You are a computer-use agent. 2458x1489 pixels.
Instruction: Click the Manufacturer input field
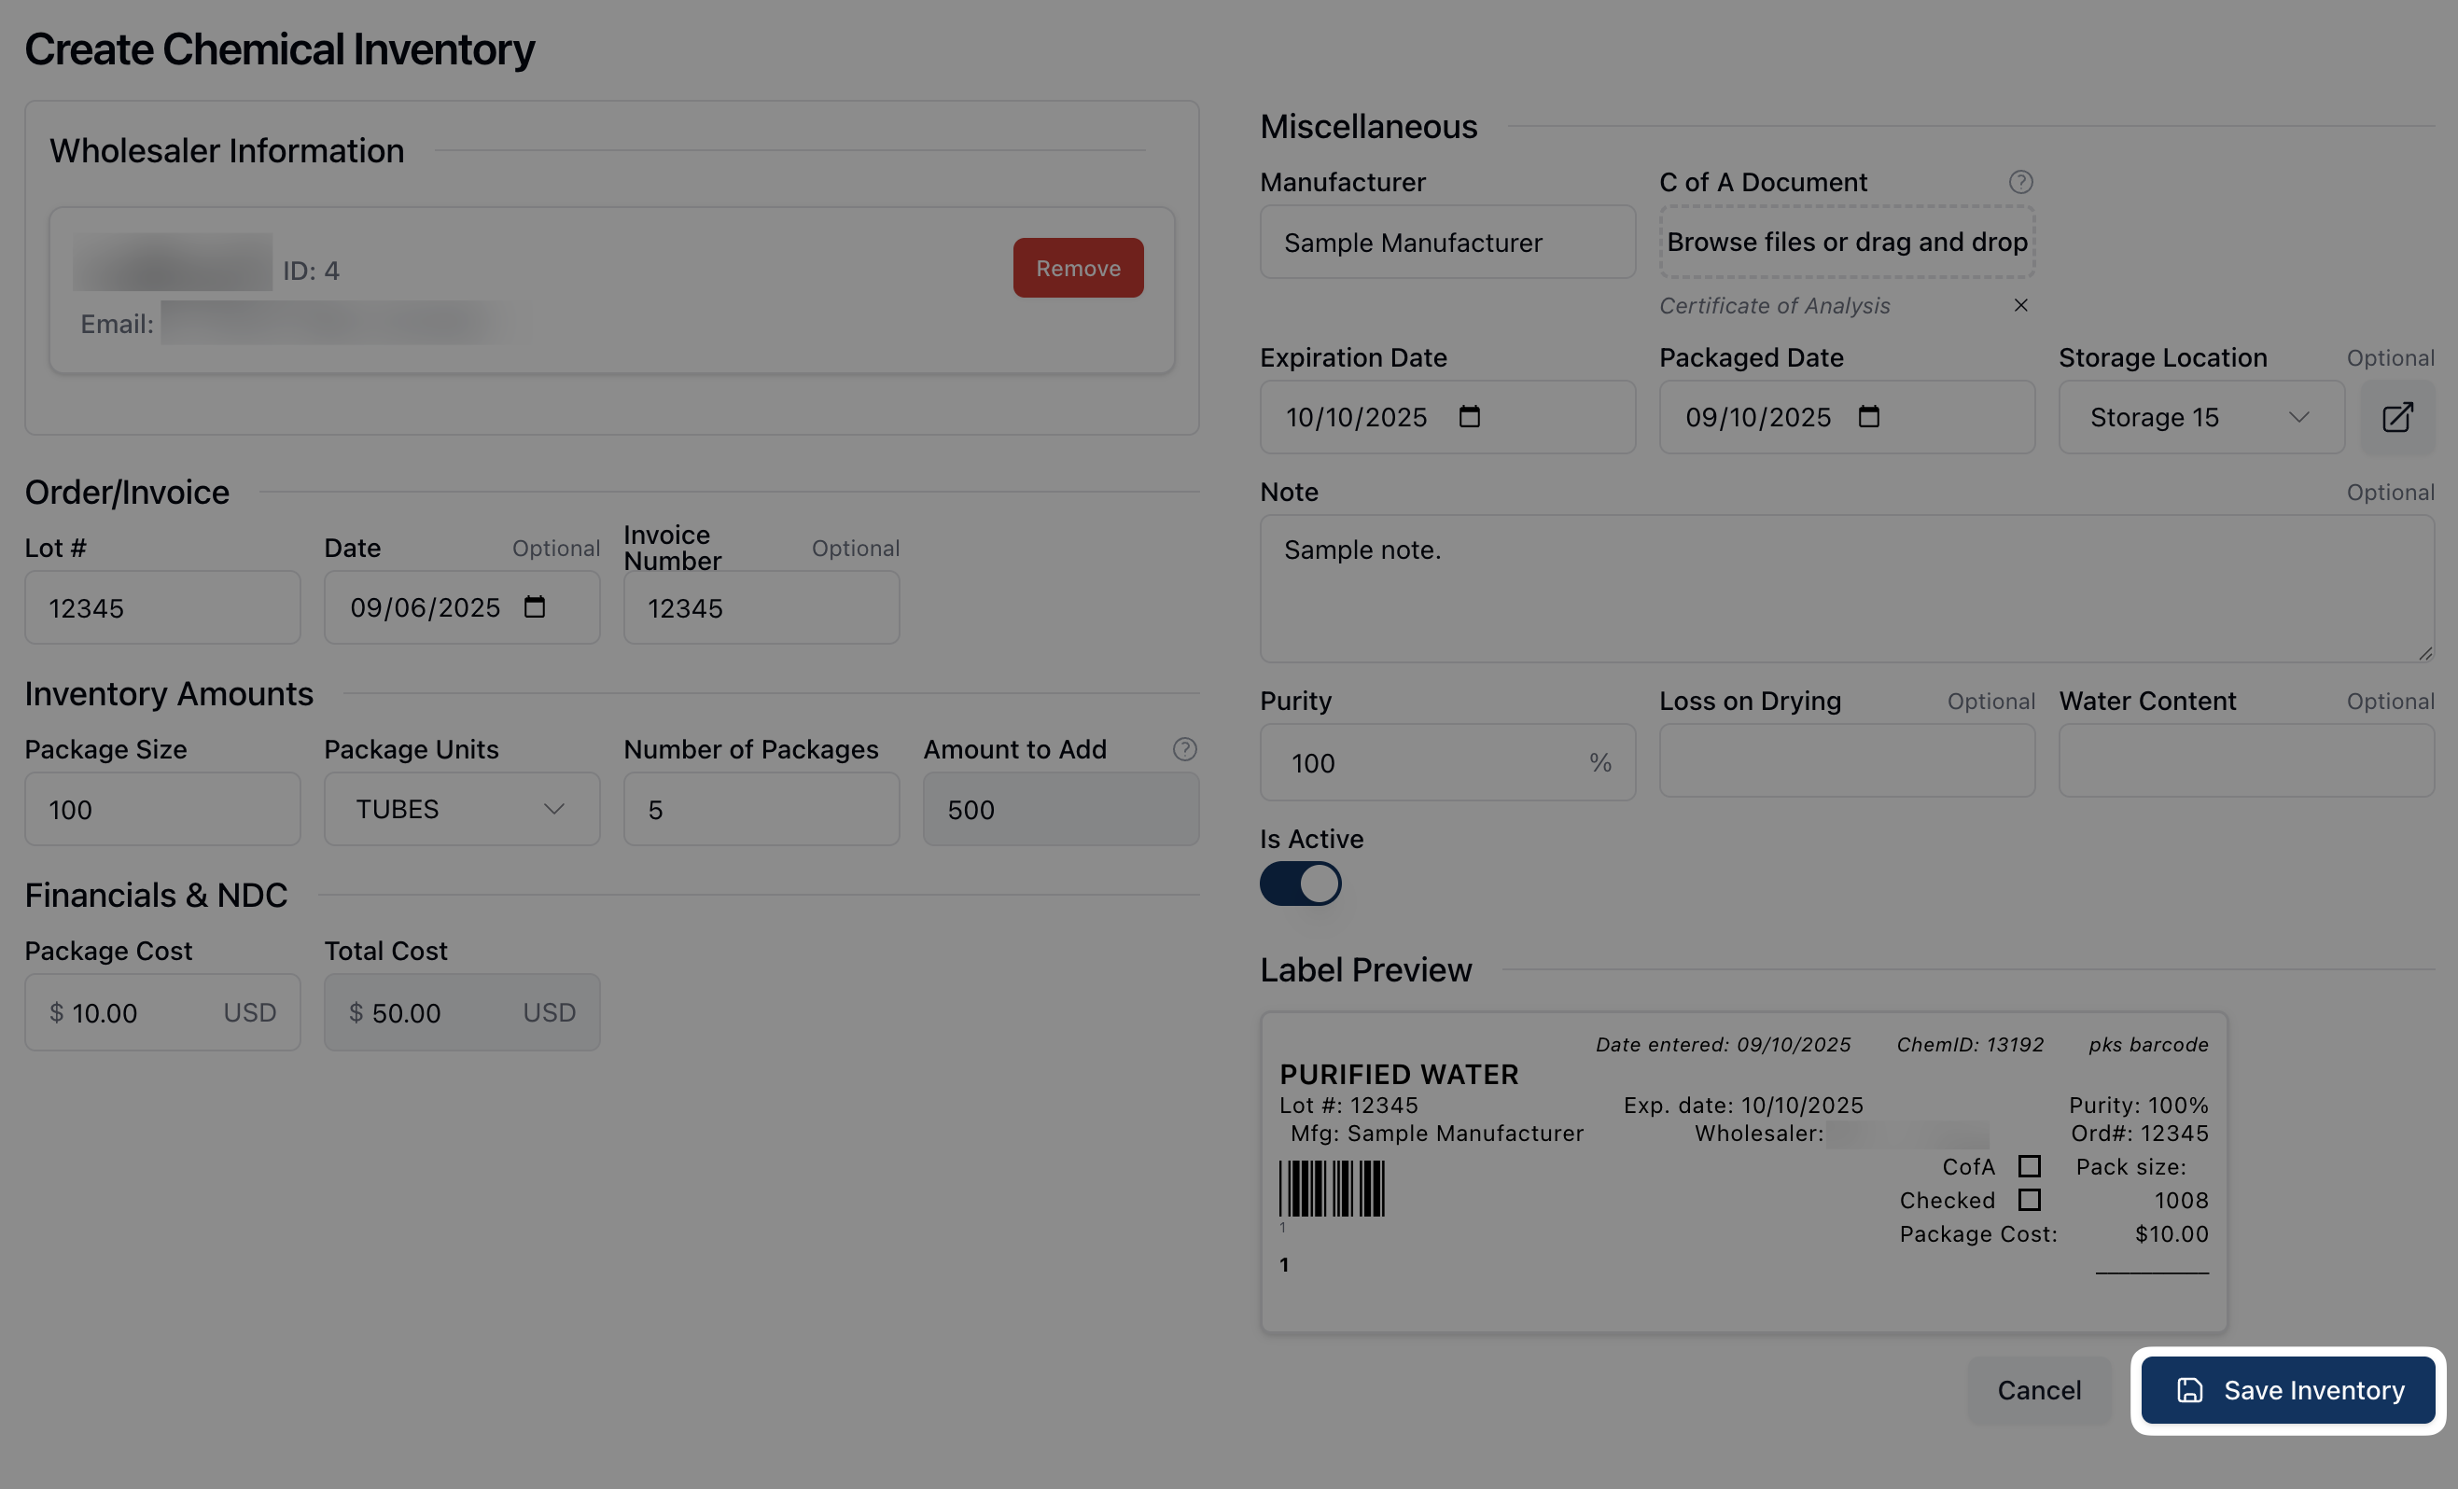tap(1446, 243)
